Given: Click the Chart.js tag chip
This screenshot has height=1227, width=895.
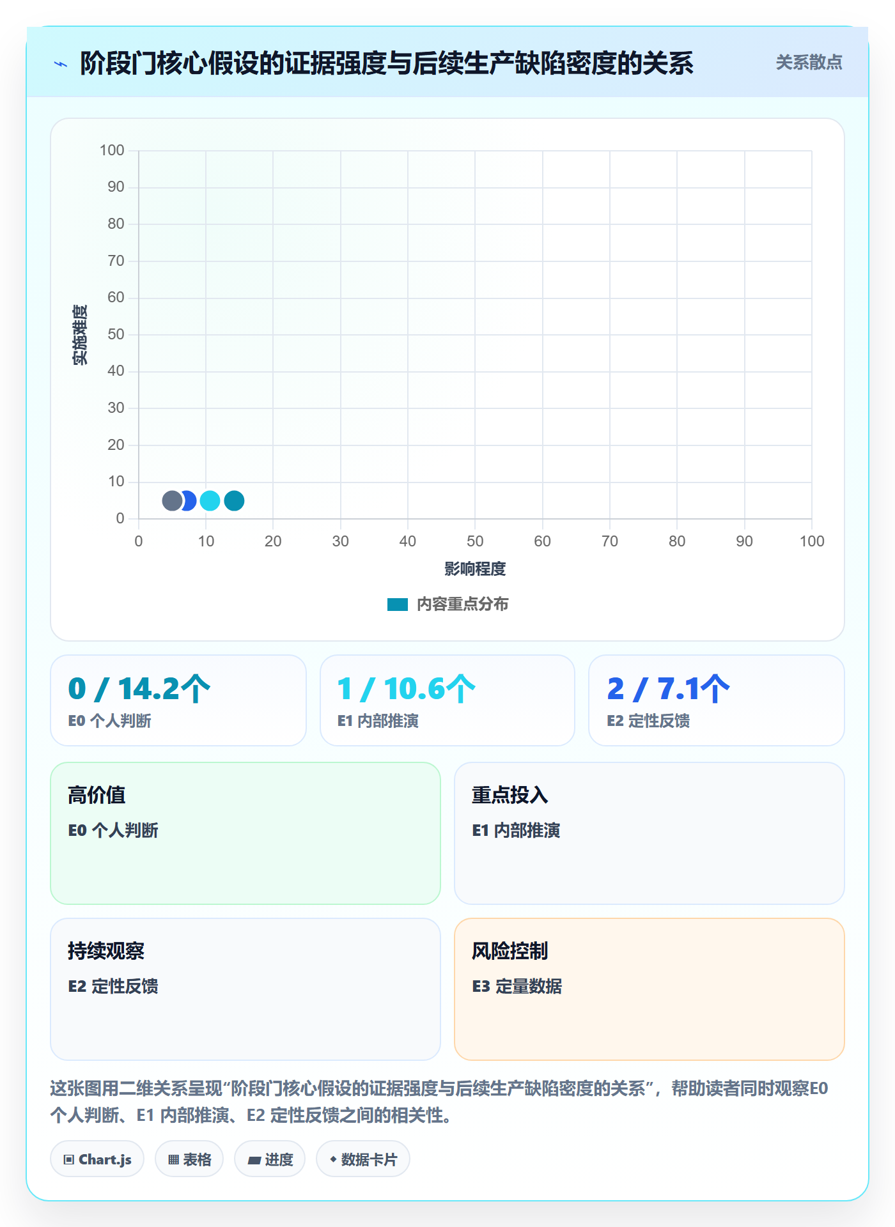Looking at the screenshot, I should click(x=97, y=1159).
